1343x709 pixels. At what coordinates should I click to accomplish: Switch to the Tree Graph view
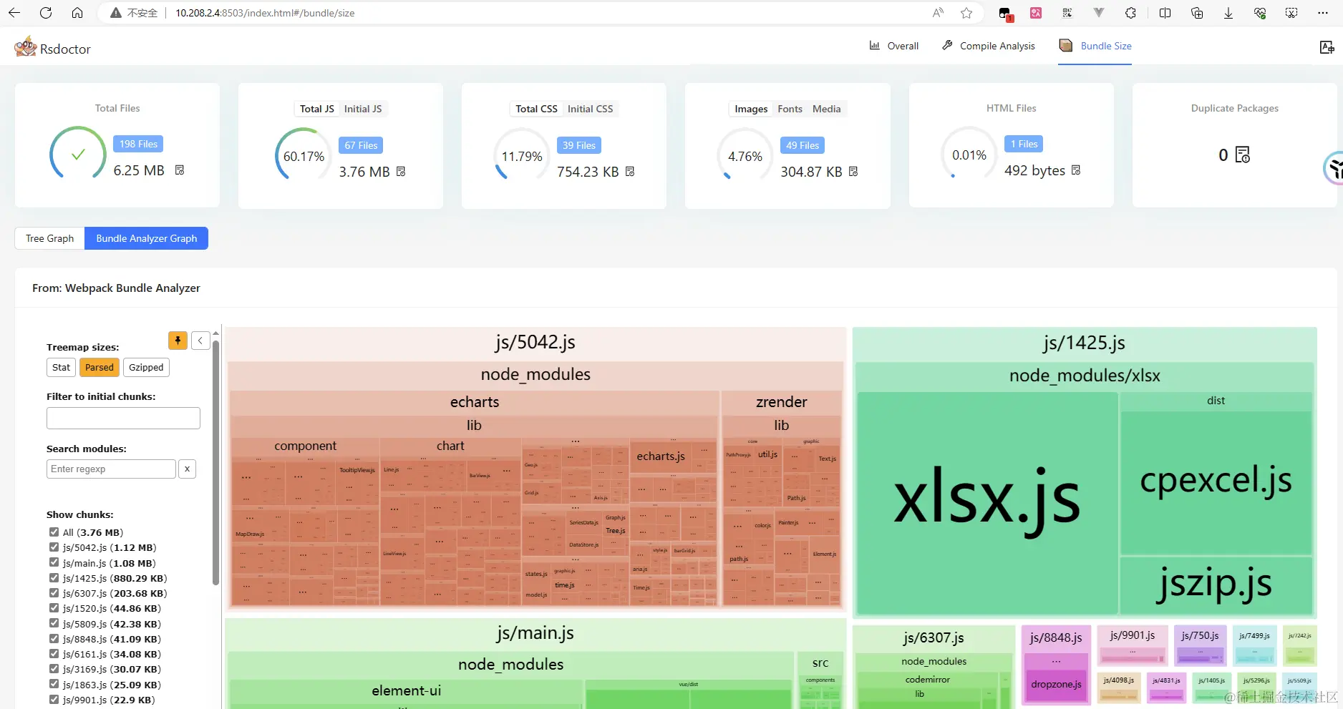pos(50,238)
